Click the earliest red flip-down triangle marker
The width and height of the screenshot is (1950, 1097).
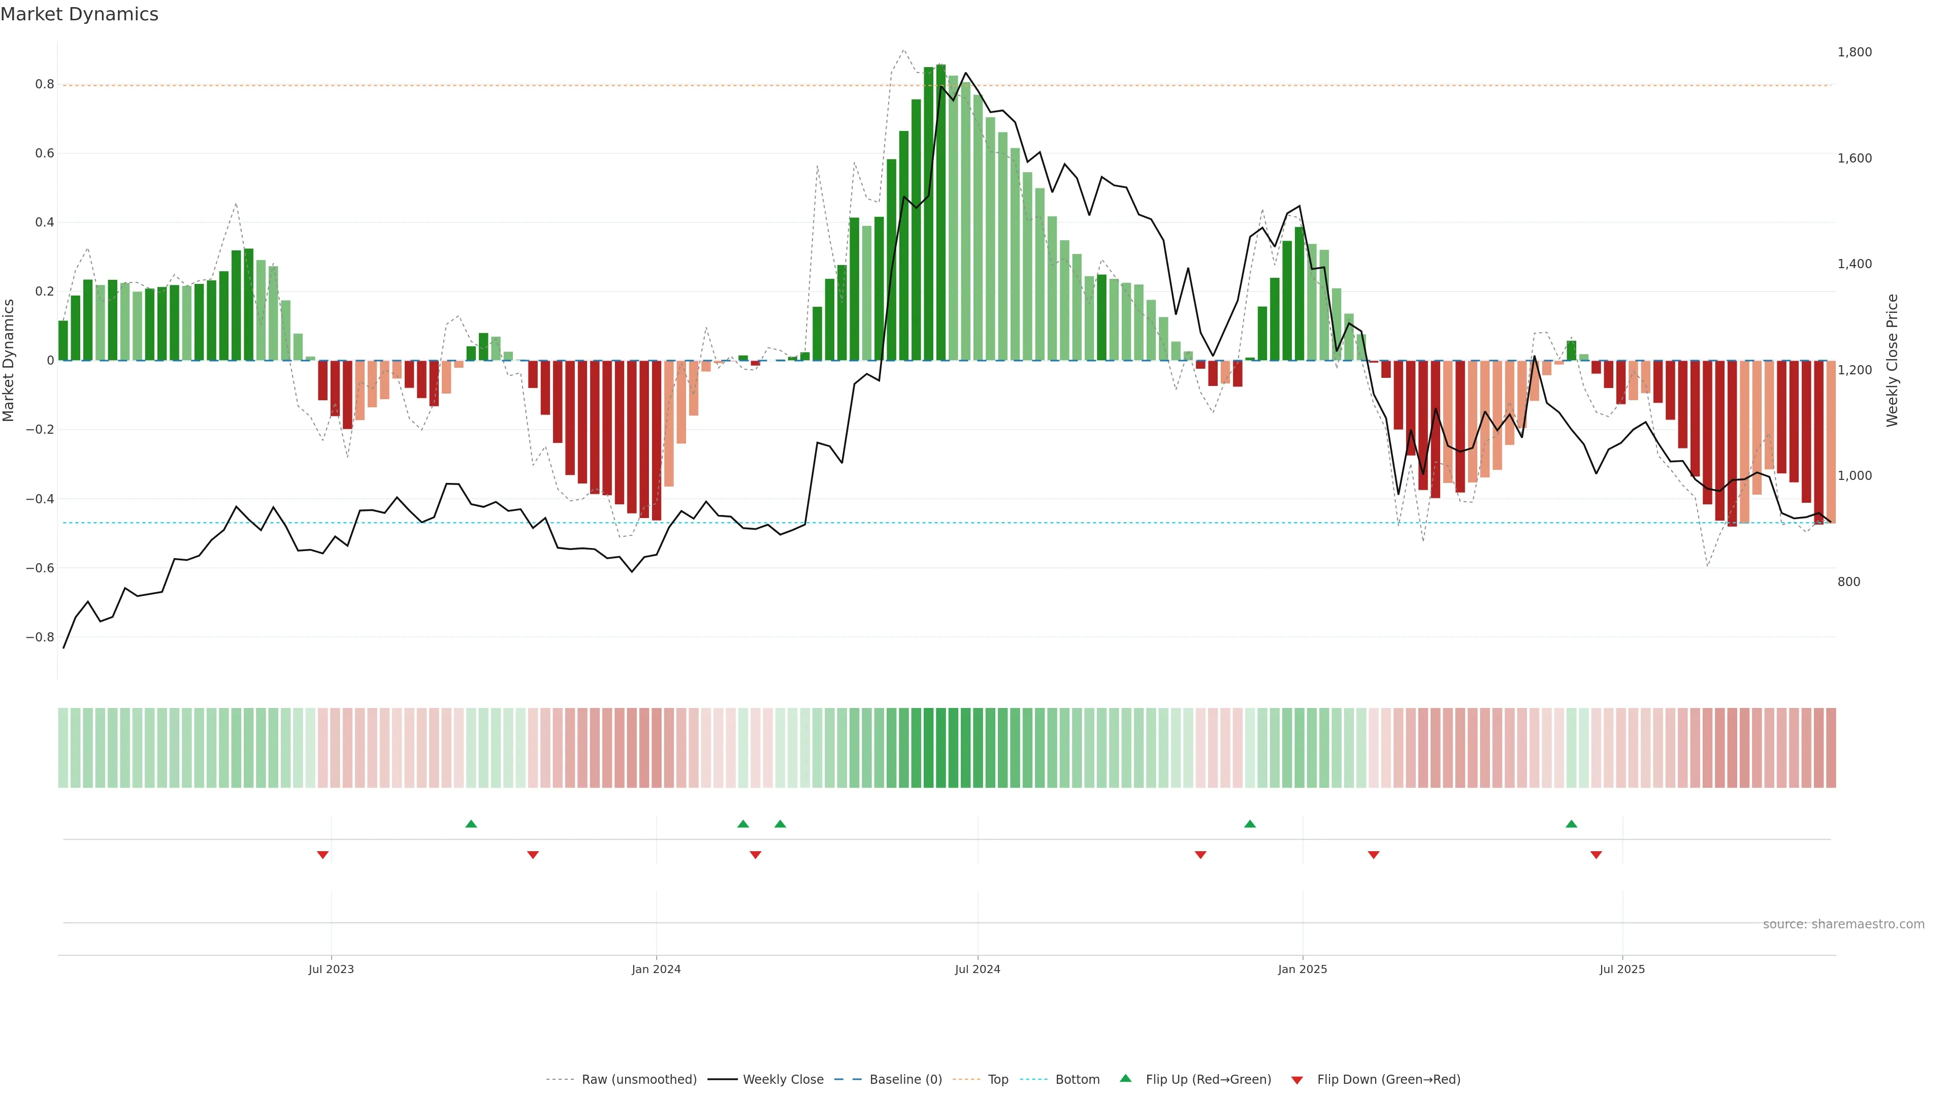pos(322,855)
